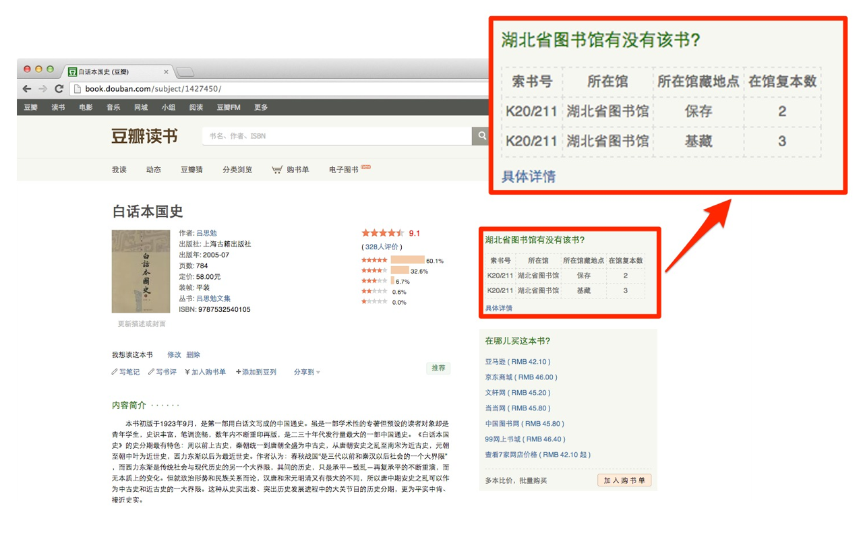Open the 中国图书网 (RMB 45.80) link

click(525, 424)
